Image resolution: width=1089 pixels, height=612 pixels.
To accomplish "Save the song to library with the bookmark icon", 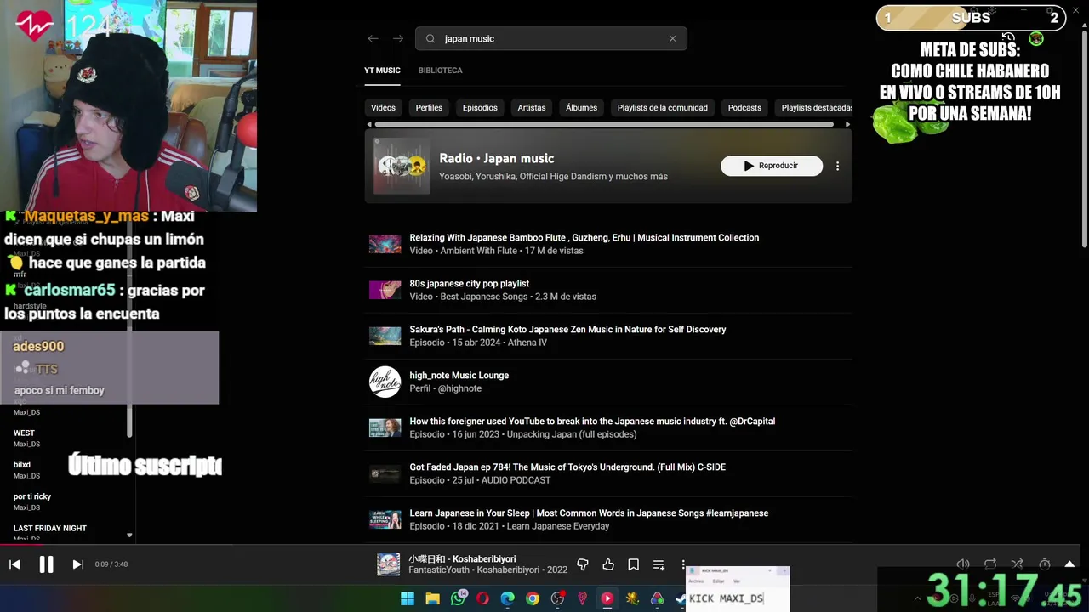I will tap(633, 564).
